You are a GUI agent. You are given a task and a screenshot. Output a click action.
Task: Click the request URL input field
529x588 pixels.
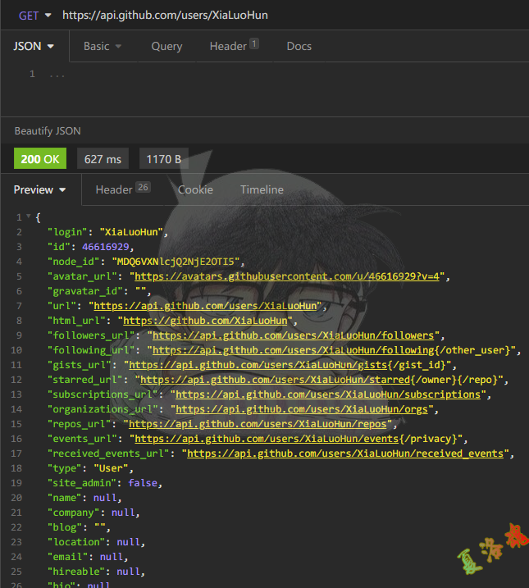pos(287,15)
